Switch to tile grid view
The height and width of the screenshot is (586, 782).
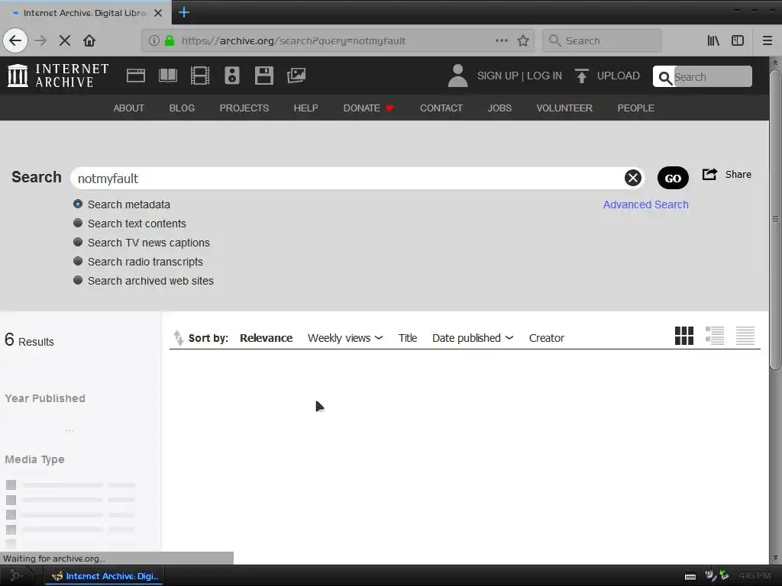tap(683, 336)
